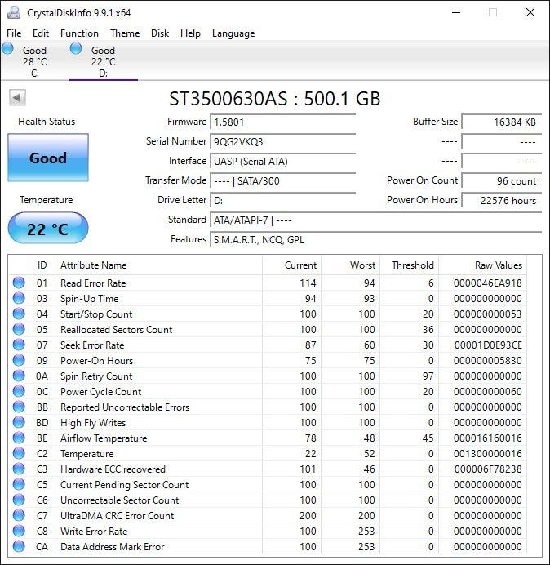Click the CrystalDiskInfo app icon in title bar

click(14, 12)
